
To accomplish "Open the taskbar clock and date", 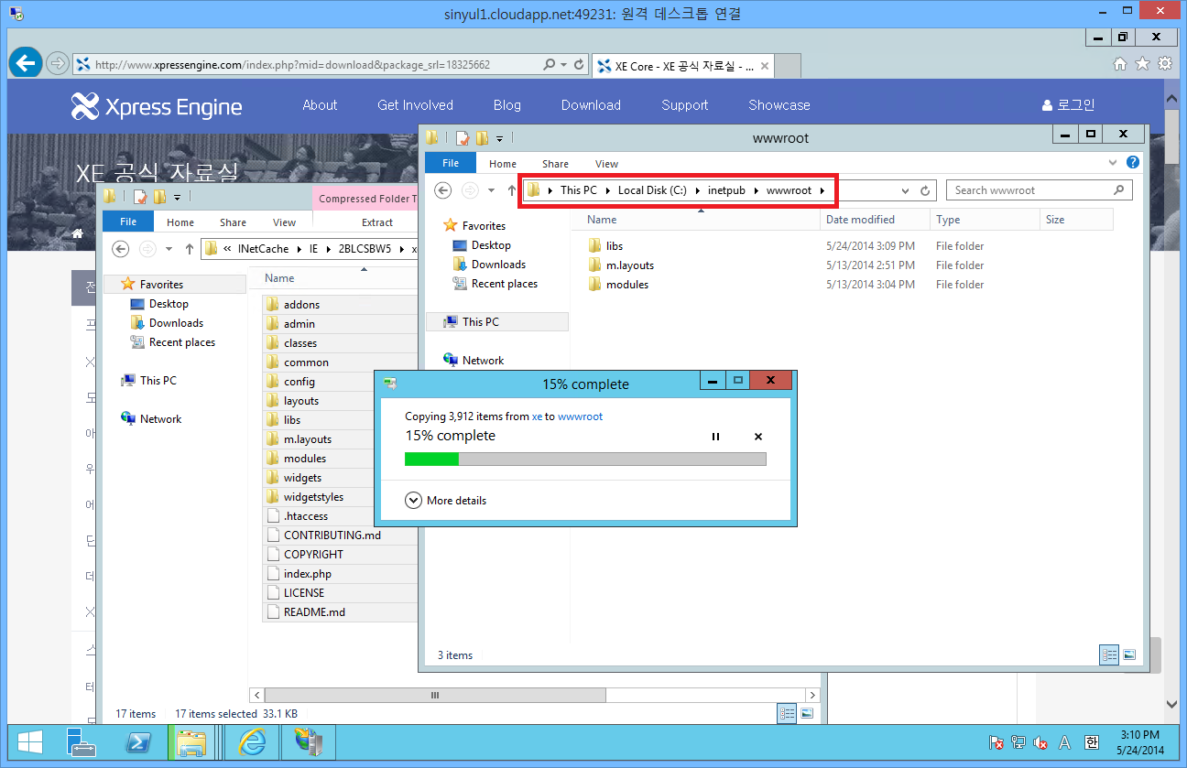I will click(x=1140, y=742).
